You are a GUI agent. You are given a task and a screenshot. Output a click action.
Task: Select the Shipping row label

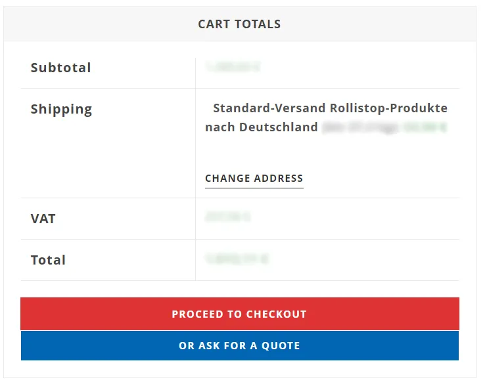pyautogui.click(x=61, y=109)
